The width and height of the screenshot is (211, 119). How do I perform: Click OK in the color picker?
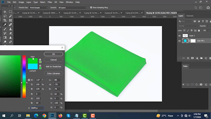coord(53,54)
